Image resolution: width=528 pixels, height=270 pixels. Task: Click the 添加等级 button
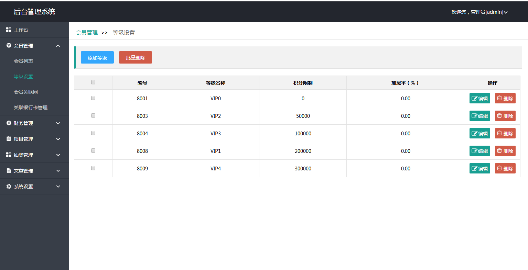pyautogui.click(x=97, y=58)
